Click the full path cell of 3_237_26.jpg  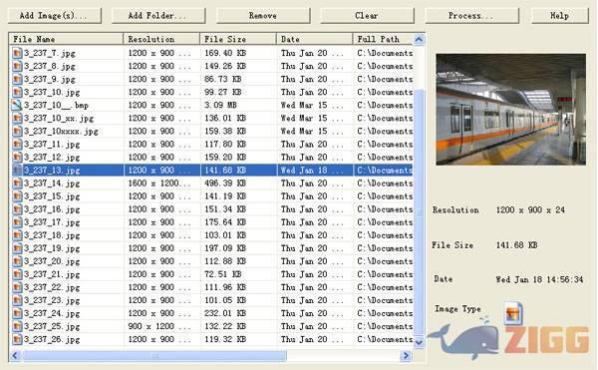(x=385, y=339)
